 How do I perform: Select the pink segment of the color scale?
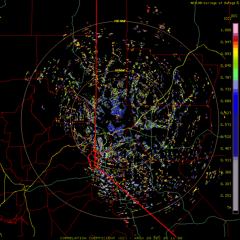click(x=235, y=29)
